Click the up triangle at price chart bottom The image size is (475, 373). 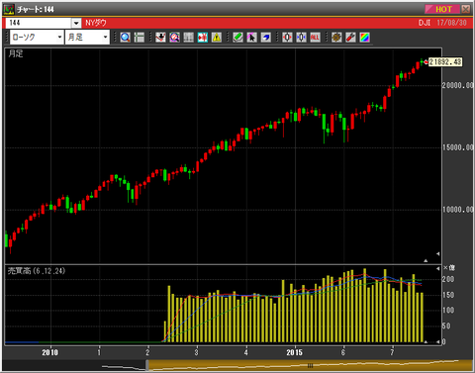[x=426, y=260]
